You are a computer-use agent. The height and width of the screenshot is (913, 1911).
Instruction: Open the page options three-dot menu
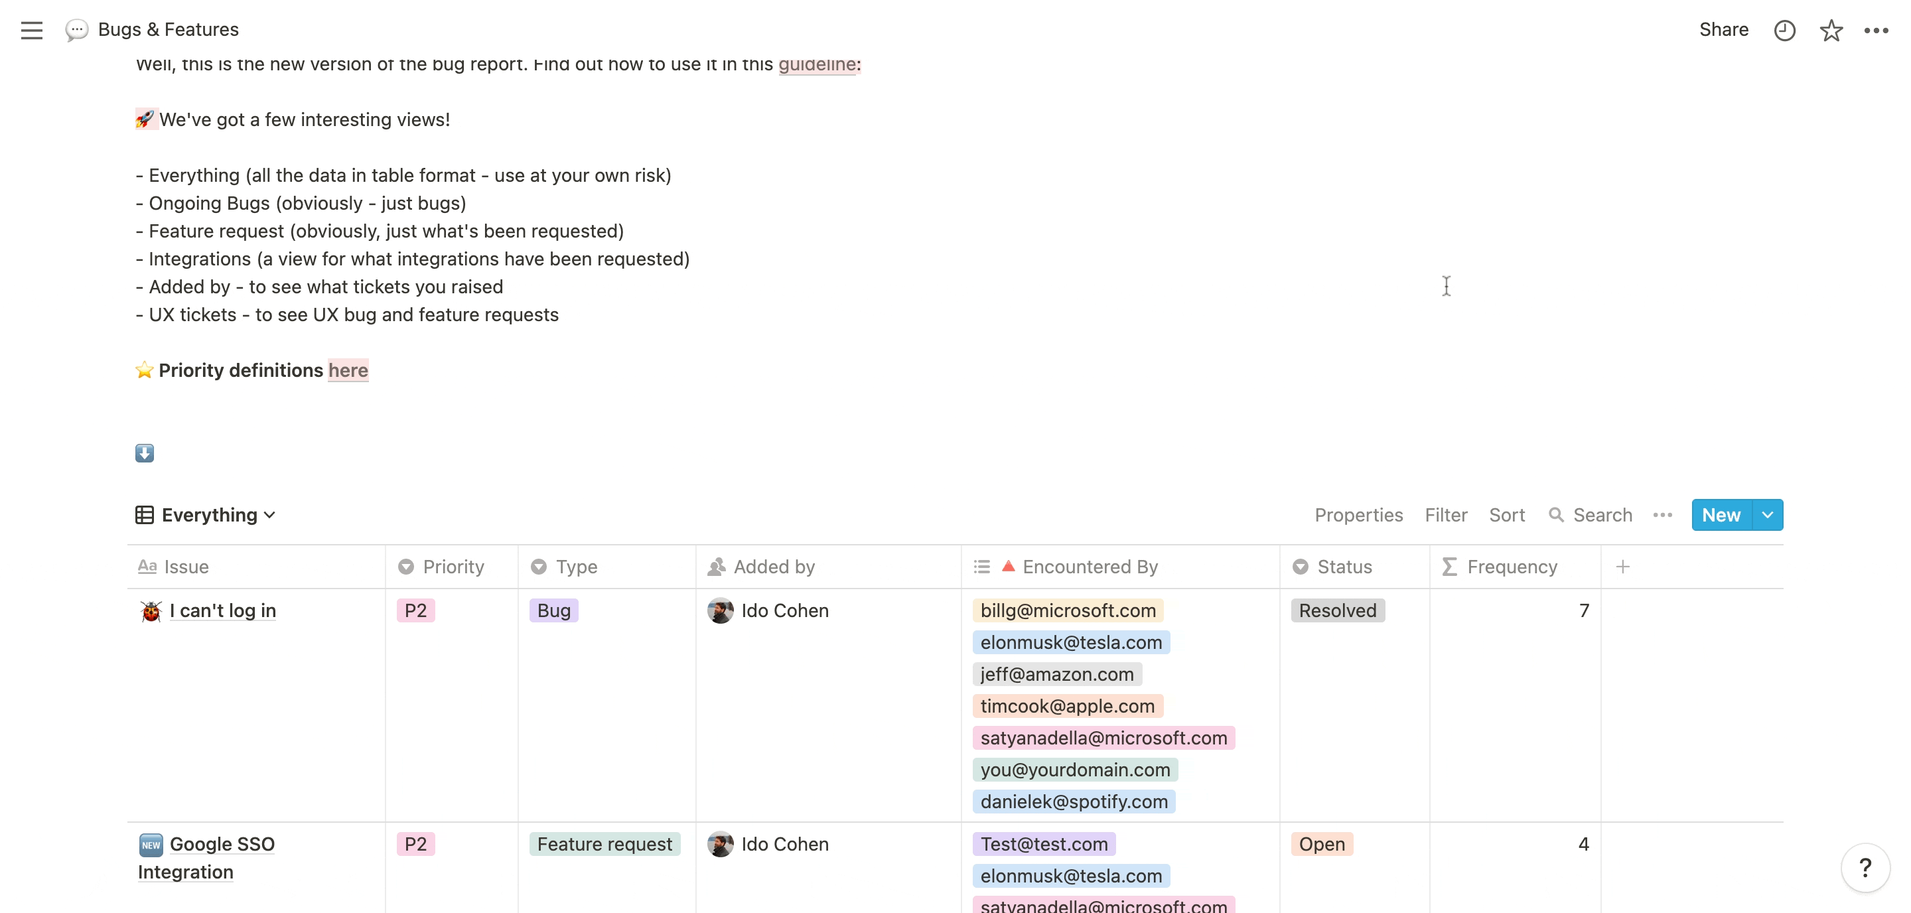1876,30
